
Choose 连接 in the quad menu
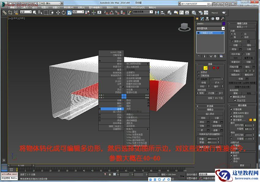click(119, 109)
